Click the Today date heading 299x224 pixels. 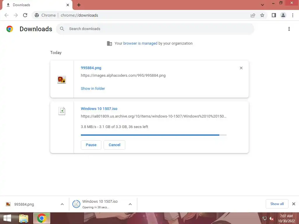pos(56,52)
